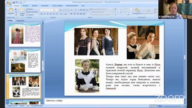Undo last action in Quick Access toolbar
This screenshot has width=192, height=108.
point(16,2)
